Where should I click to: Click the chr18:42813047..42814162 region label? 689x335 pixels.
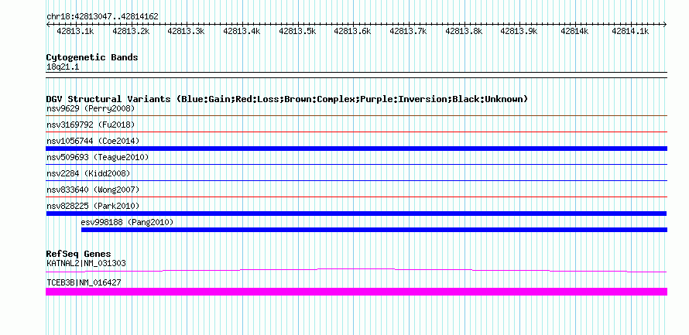102,17
